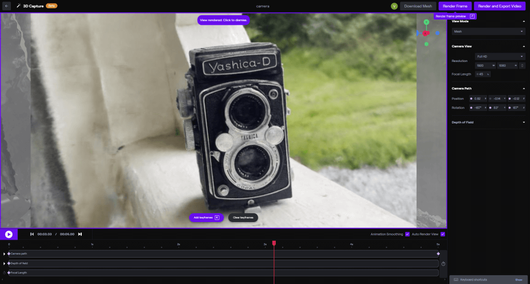Toggle keyframe dot for Rotation X
The image size is (530, 284).
coord(471,108)
